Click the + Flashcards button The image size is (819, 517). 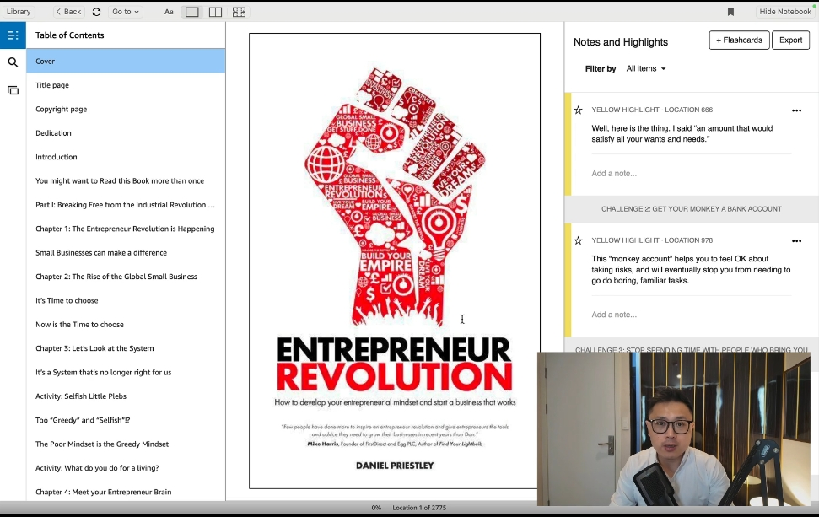pyautogui.click(x=739, y=40)
